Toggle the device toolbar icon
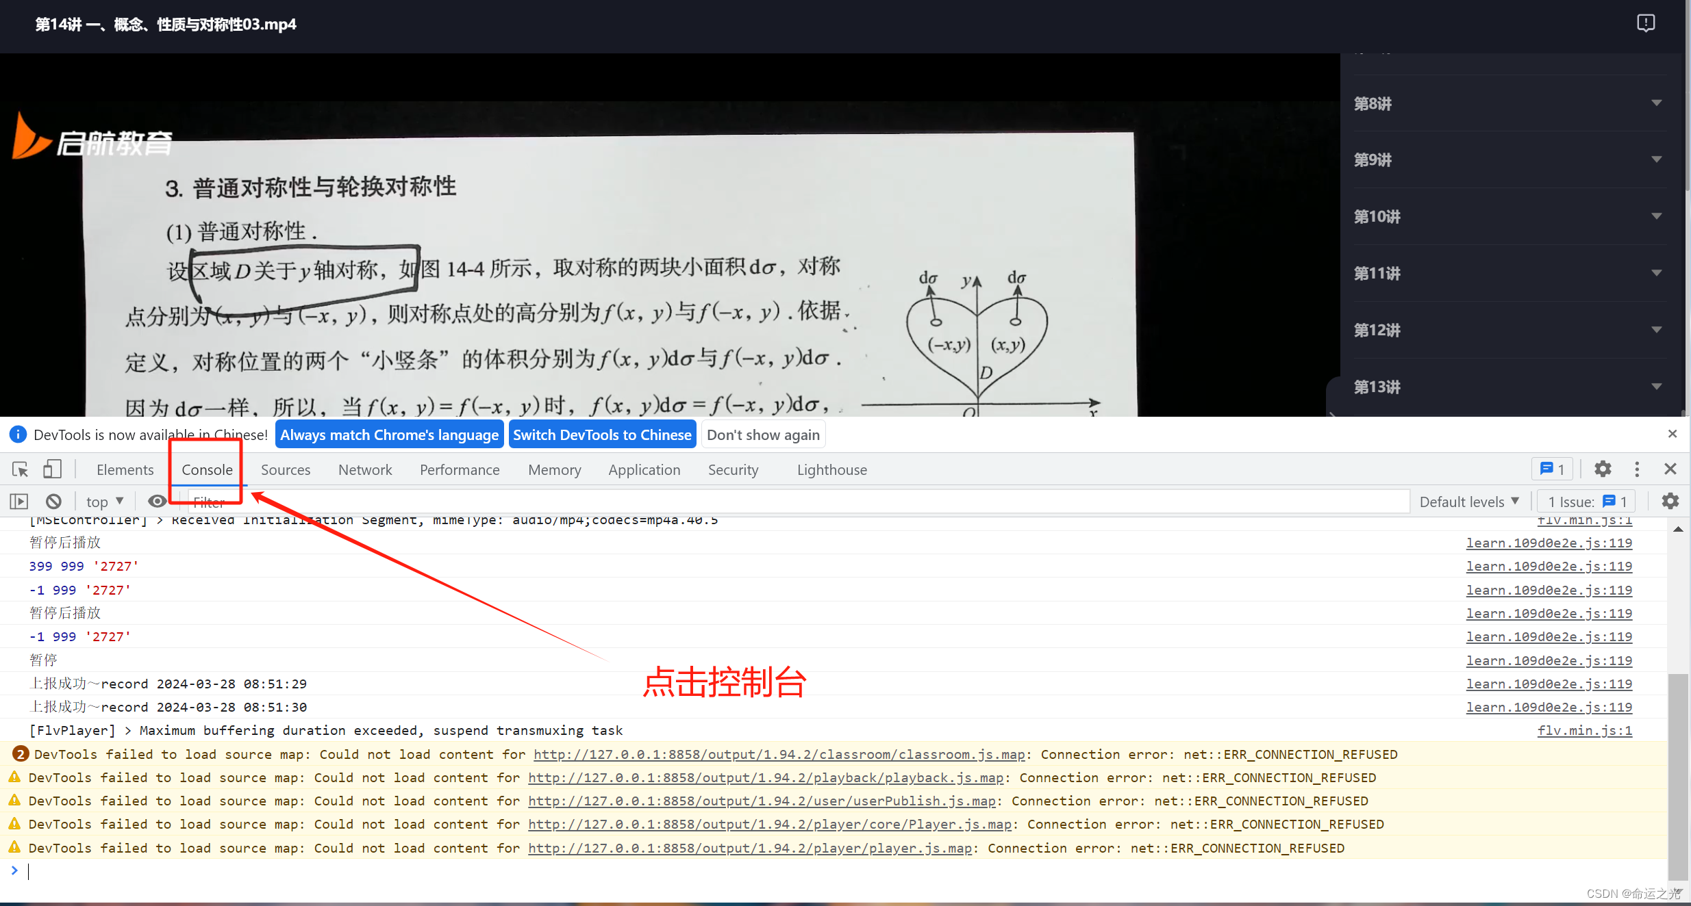The image size is (1691, 906). (x=52, y=469)
